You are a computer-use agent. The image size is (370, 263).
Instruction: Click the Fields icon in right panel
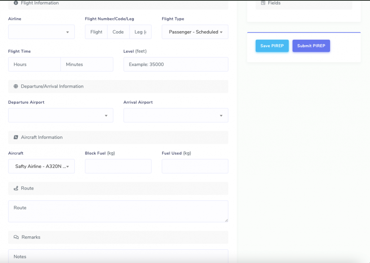[x=263, y=3]
